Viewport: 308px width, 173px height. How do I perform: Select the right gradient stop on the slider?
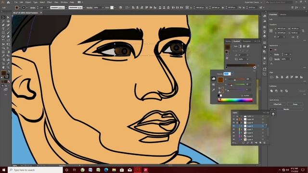click(255, 67)
